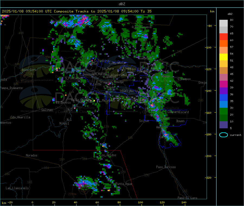
Task: Click the UTC Composite Tracks timestamp header
Action: tap(76, 11)
